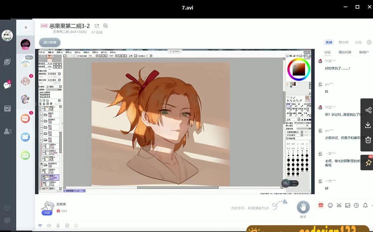Switch to the 群空间 tab
This screenshot has width=373, height=232.
pos(343,42)
